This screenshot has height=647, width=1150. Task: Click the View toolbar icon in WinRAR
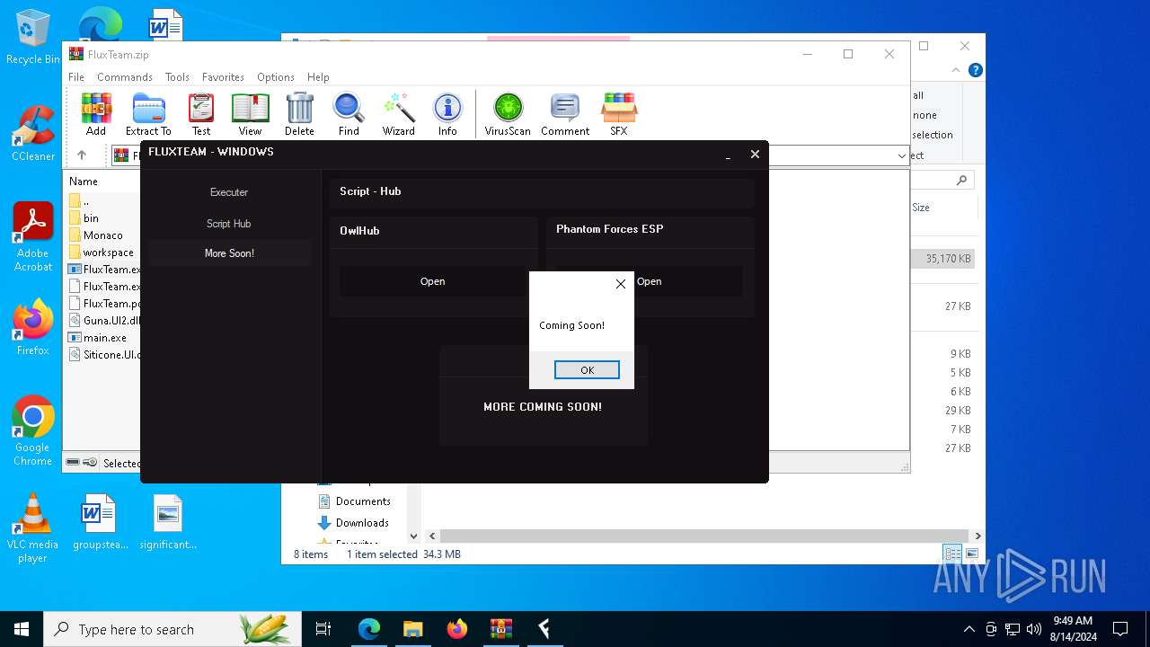click(250, 114)
